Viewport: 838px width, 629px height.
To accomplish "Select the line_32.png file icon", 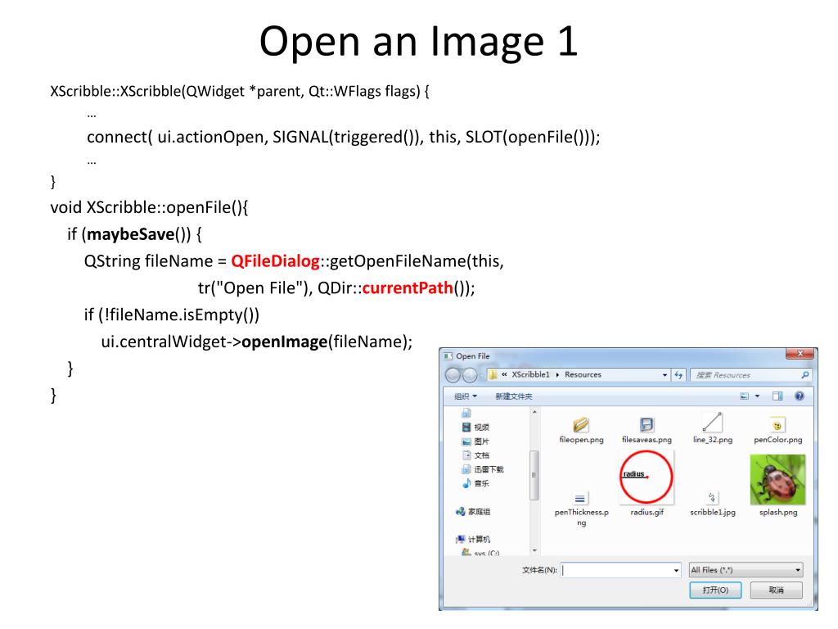I will click(x=713, y=423).
